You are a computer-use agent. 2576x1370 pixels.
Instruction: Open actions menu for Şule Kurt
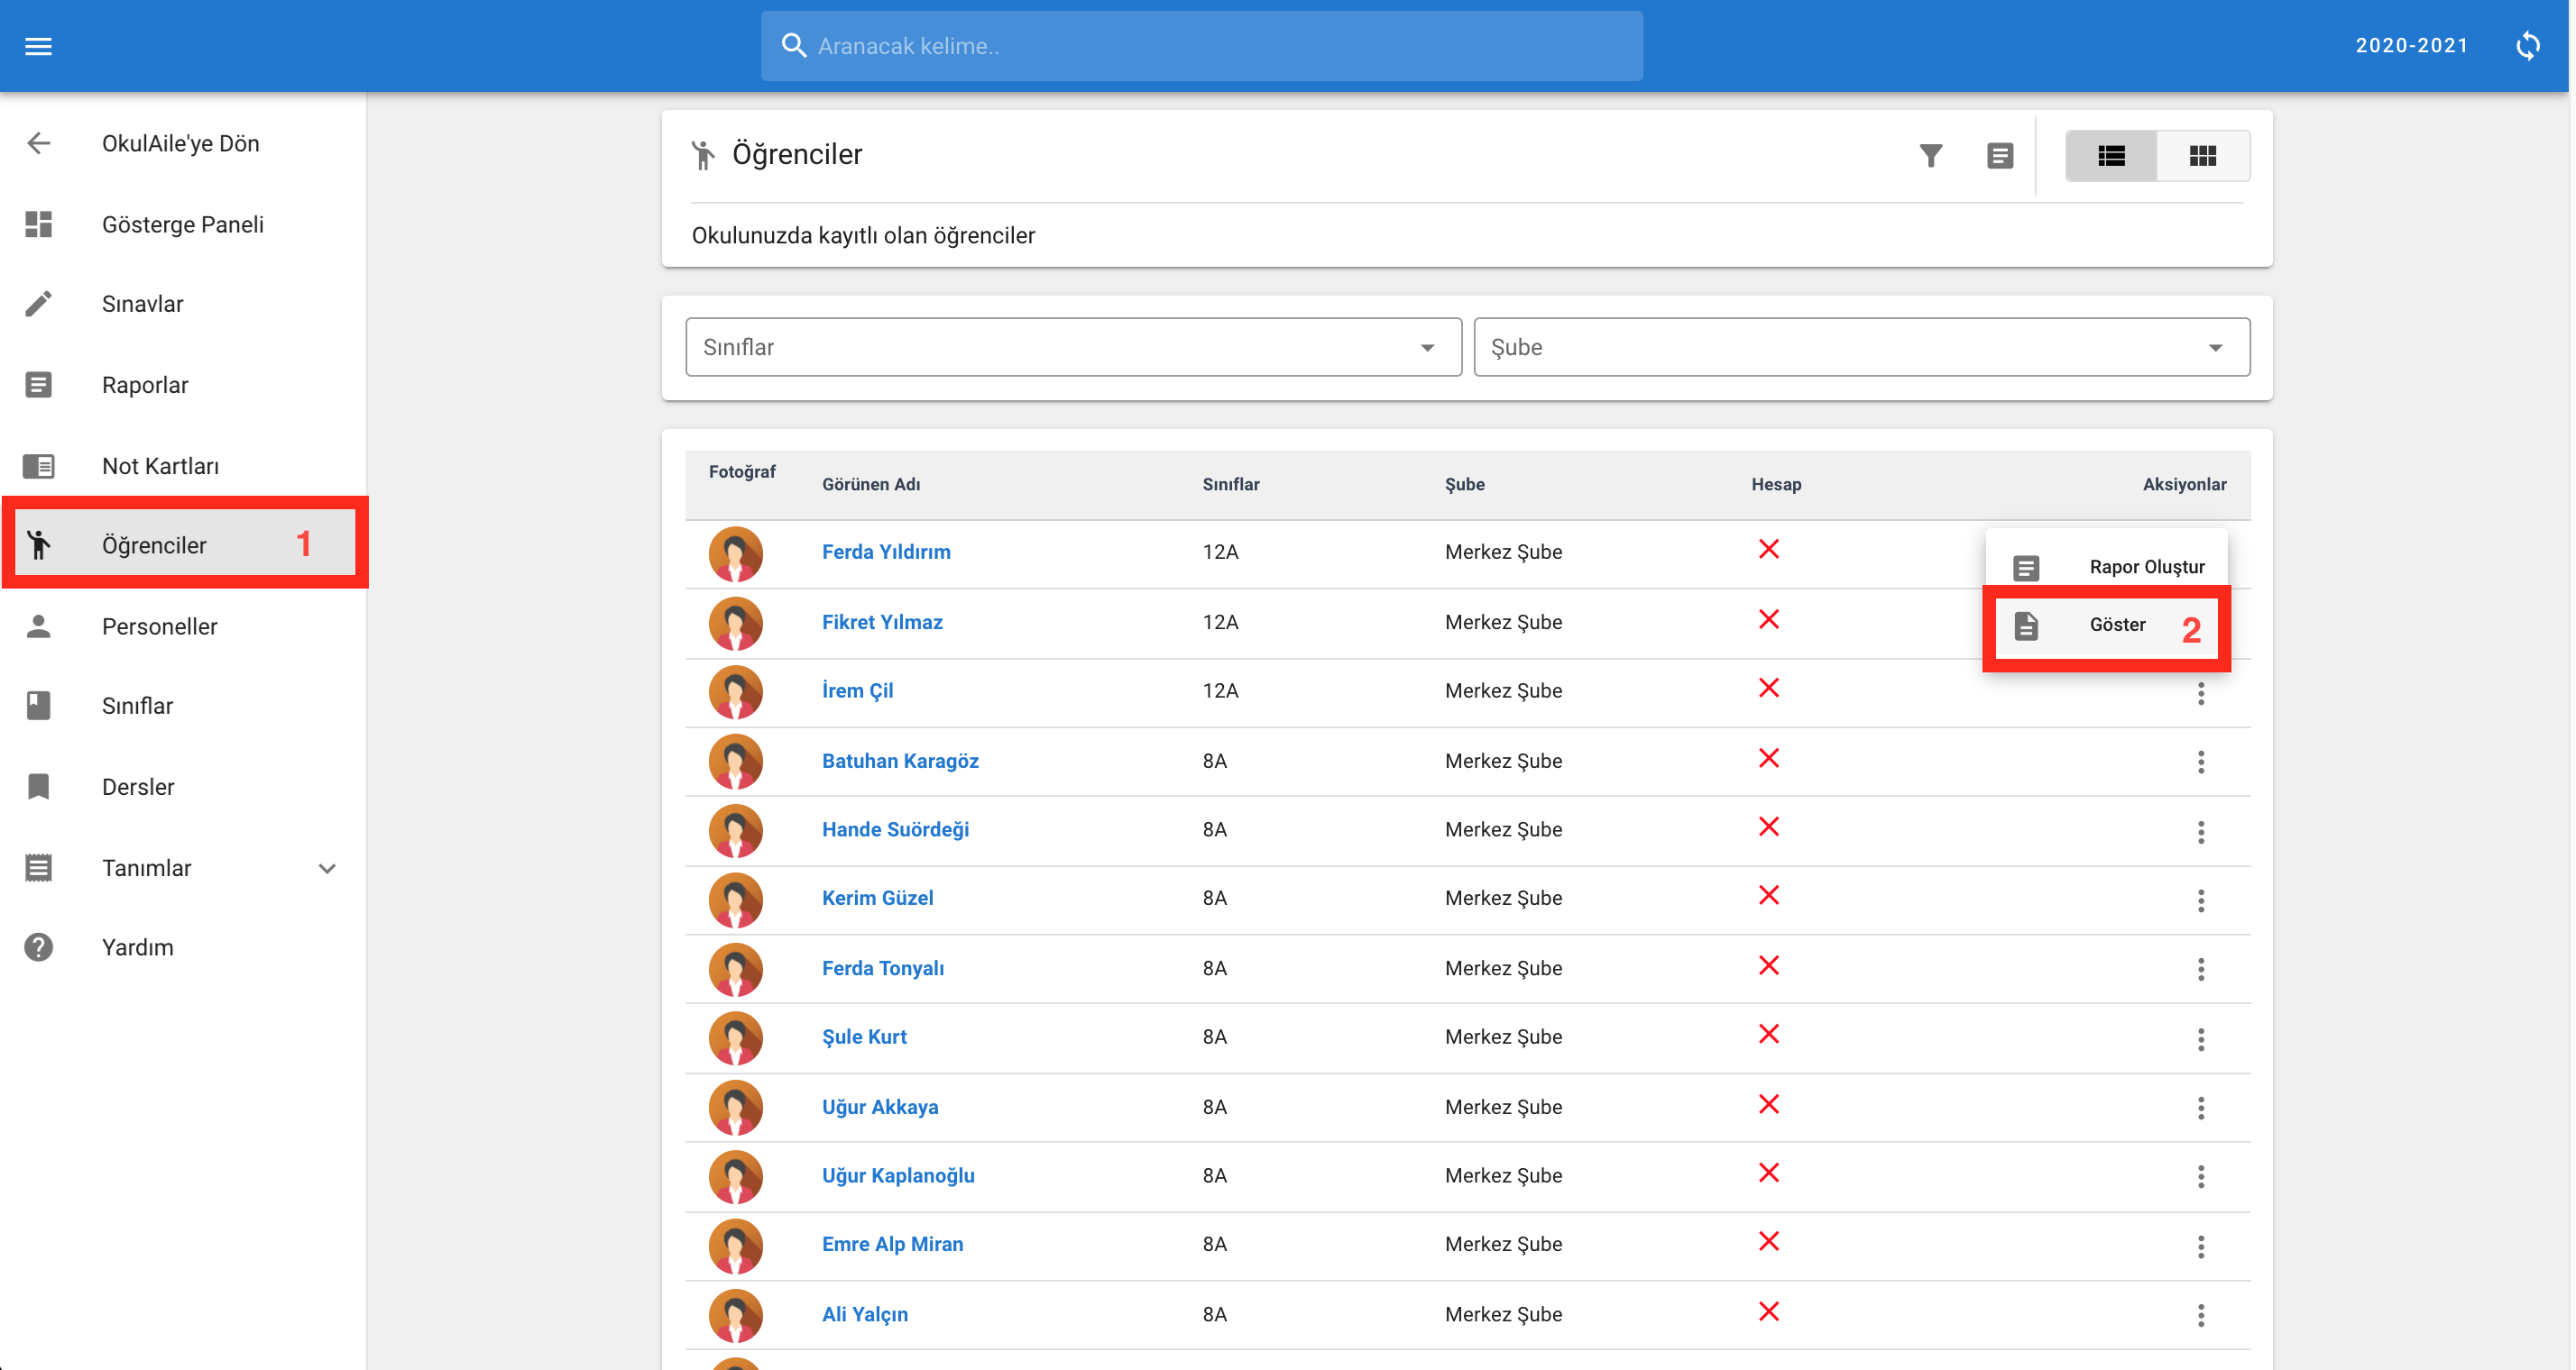pyautogui.click(x=2200, y=1039)
